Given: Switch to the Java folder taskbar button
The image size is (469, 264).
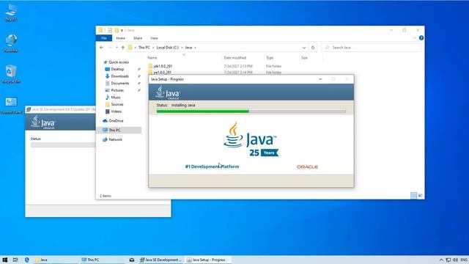Looking at the screenshot, I should pyautogui.click(x=56, y=260).
